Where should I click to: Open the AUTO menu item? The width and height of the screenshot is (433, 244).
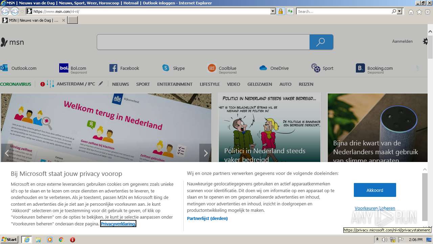click(286, 84)
